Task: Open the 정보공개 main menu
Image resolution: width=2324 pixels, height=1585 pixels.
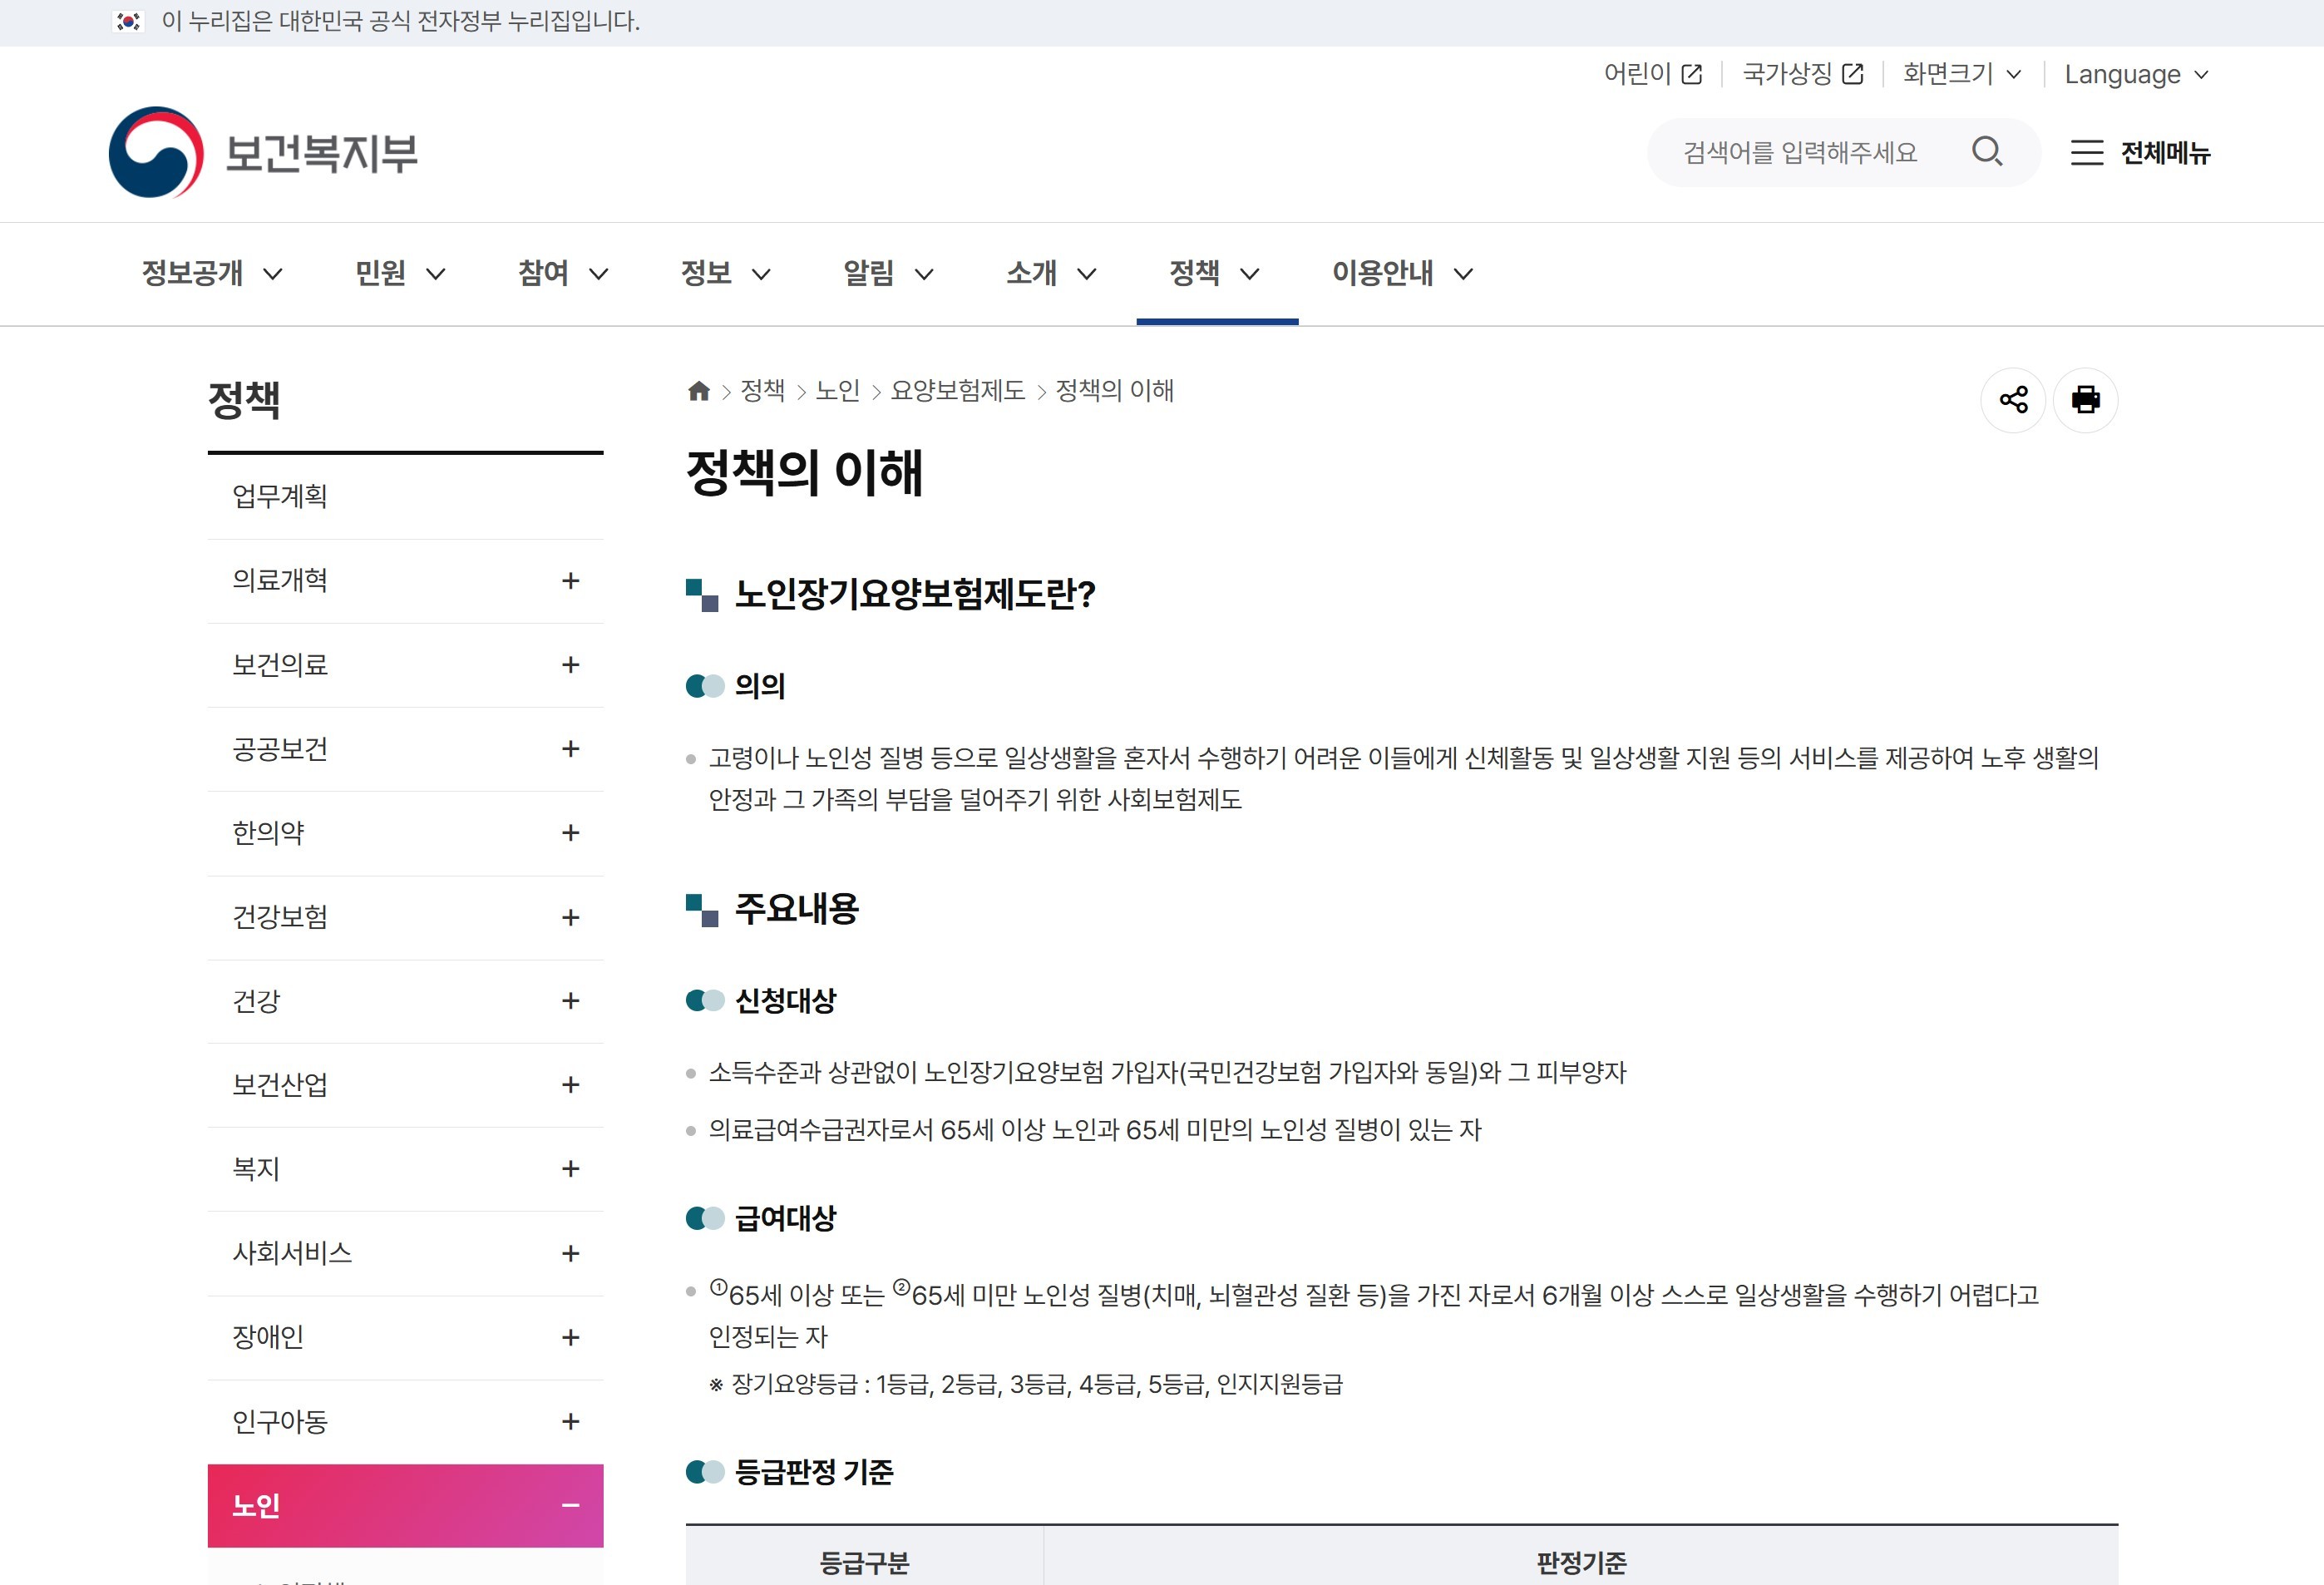Action: point(212,273)
